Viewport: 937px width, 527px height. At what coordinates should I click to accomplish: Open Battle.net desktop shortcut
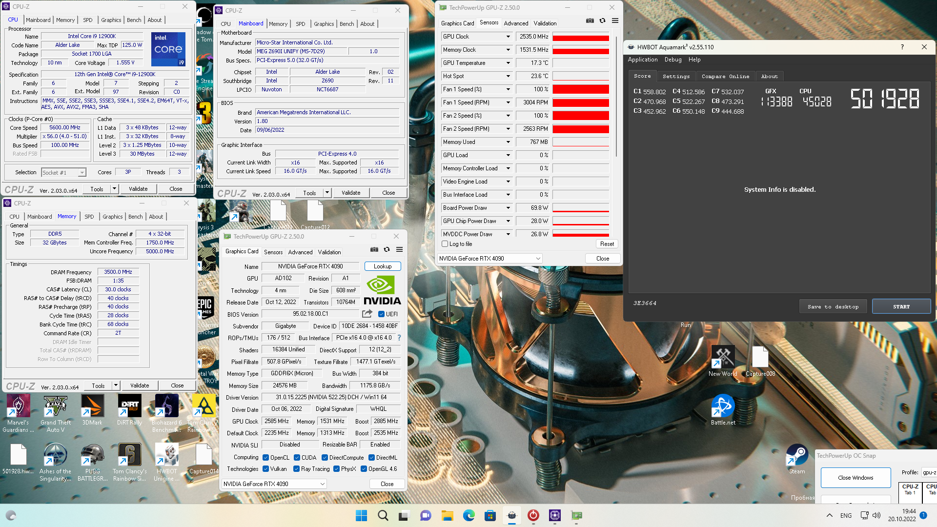(x=723, y=410)
